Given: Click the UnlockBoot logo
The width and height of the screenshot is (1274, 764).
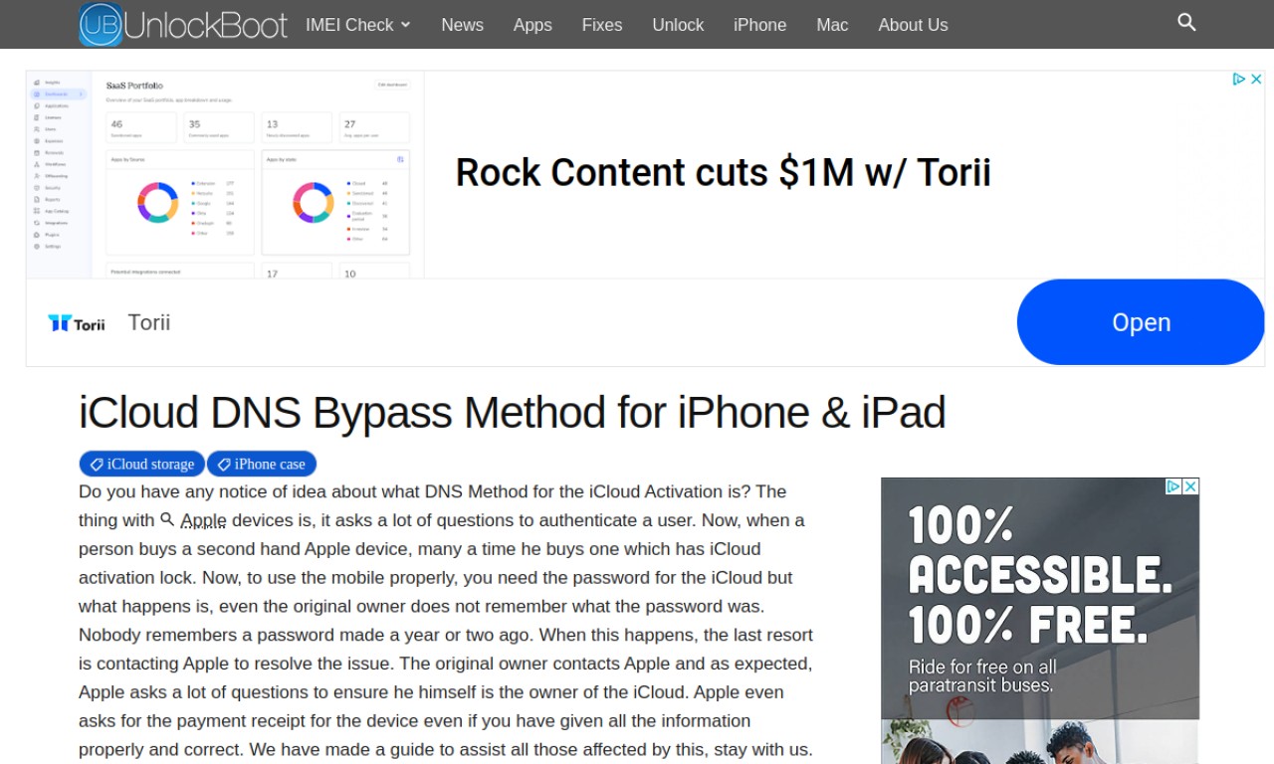Looking at the screenshot, I should tap(183, 25).
